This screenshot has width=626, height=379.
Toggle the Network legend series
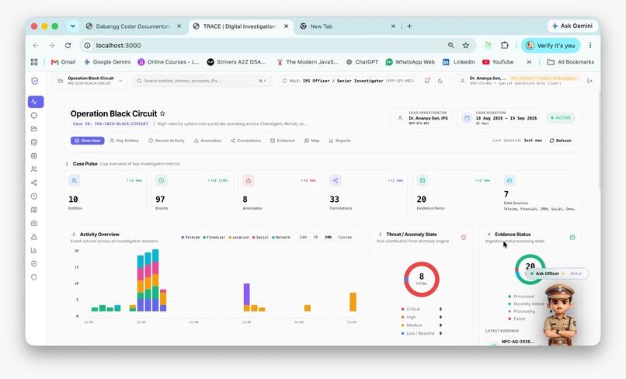281,237
